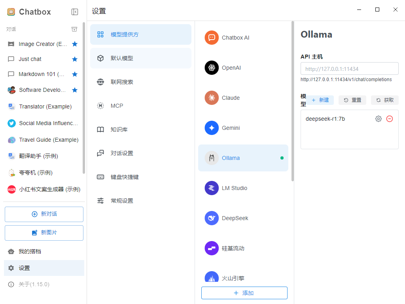Click the 添加 provider button
405x304 pixels.
click(x=244, y=293)
